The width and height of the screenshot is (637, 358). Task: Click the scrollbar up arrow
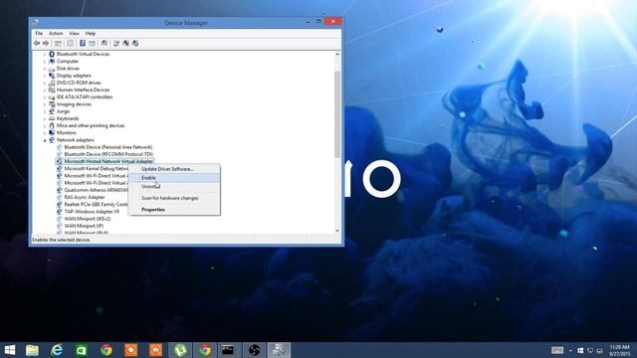pyautogui.click(x=337, y=54)
